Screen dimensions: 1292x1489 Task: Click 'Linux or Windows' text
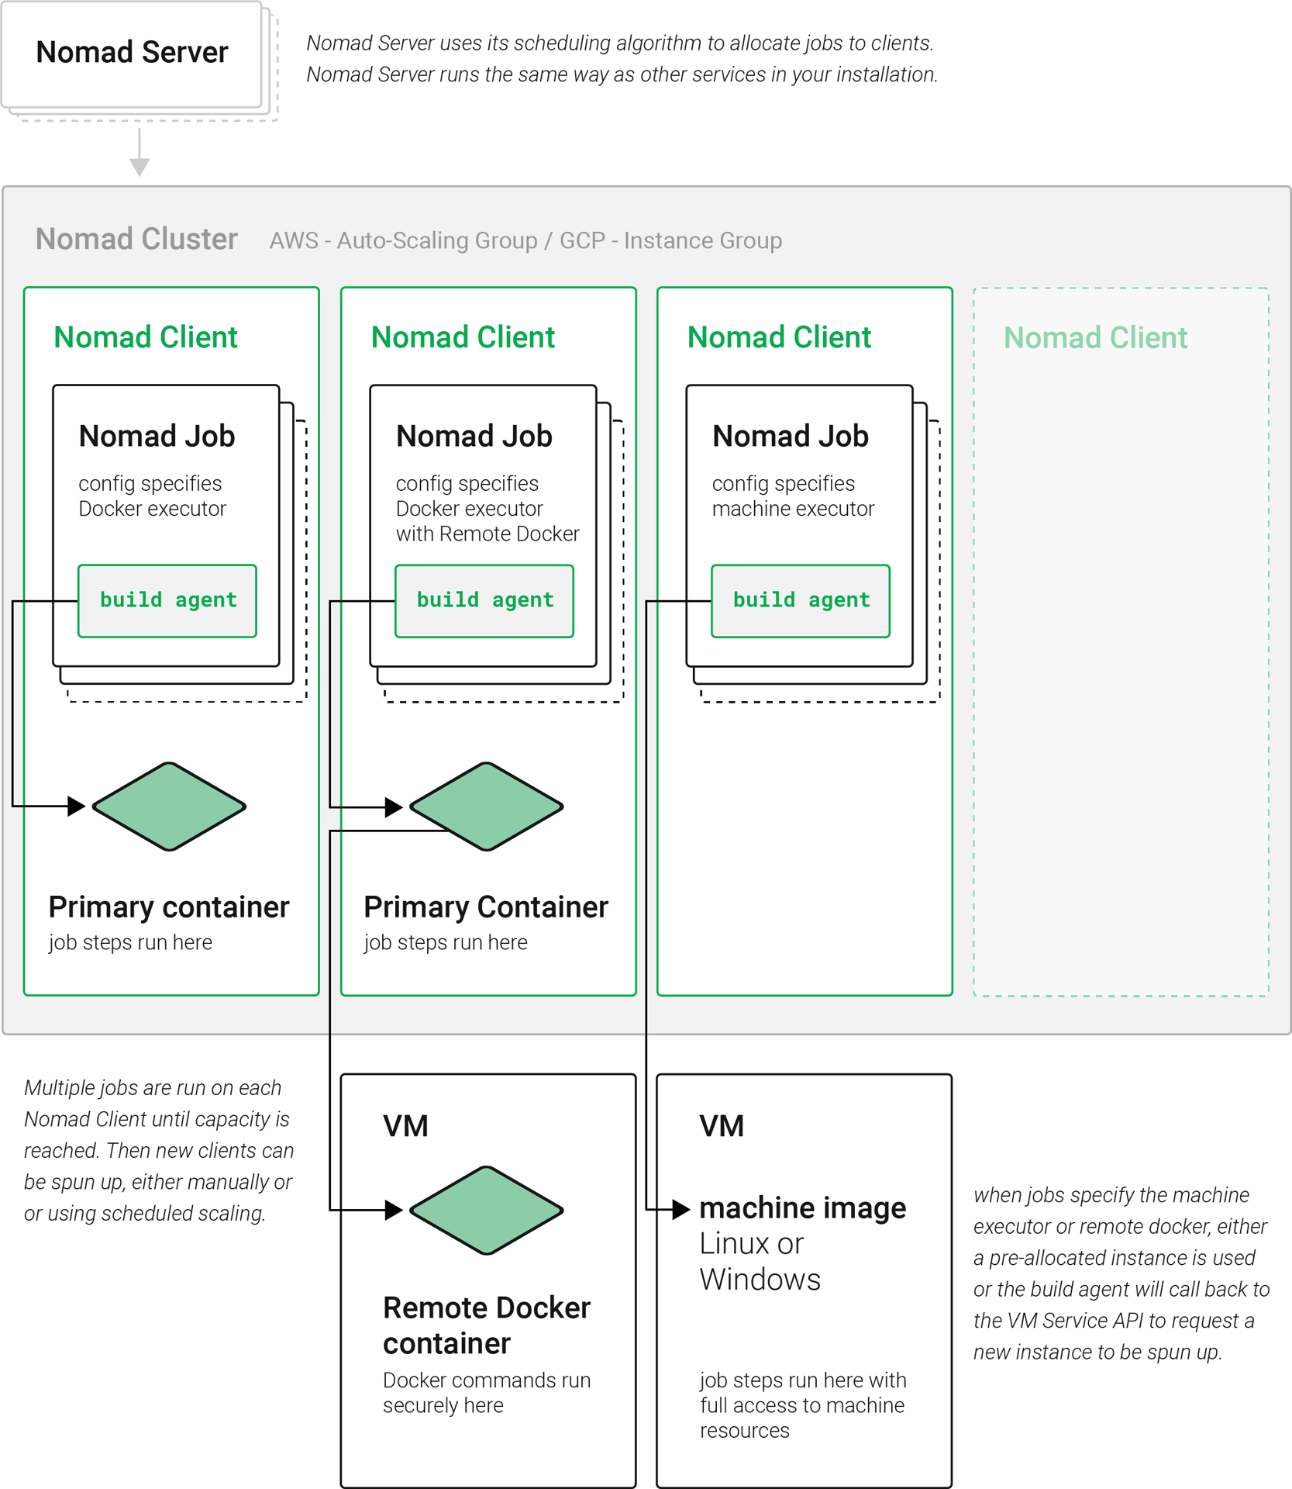tap(760, 1261)
